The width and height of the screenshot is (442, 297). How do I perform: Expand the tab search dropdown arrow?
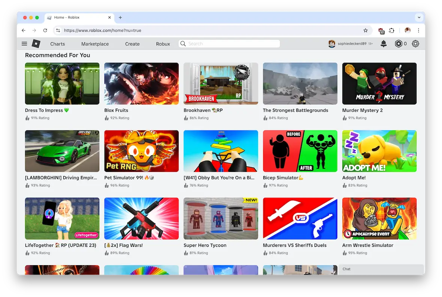[419, 18]
